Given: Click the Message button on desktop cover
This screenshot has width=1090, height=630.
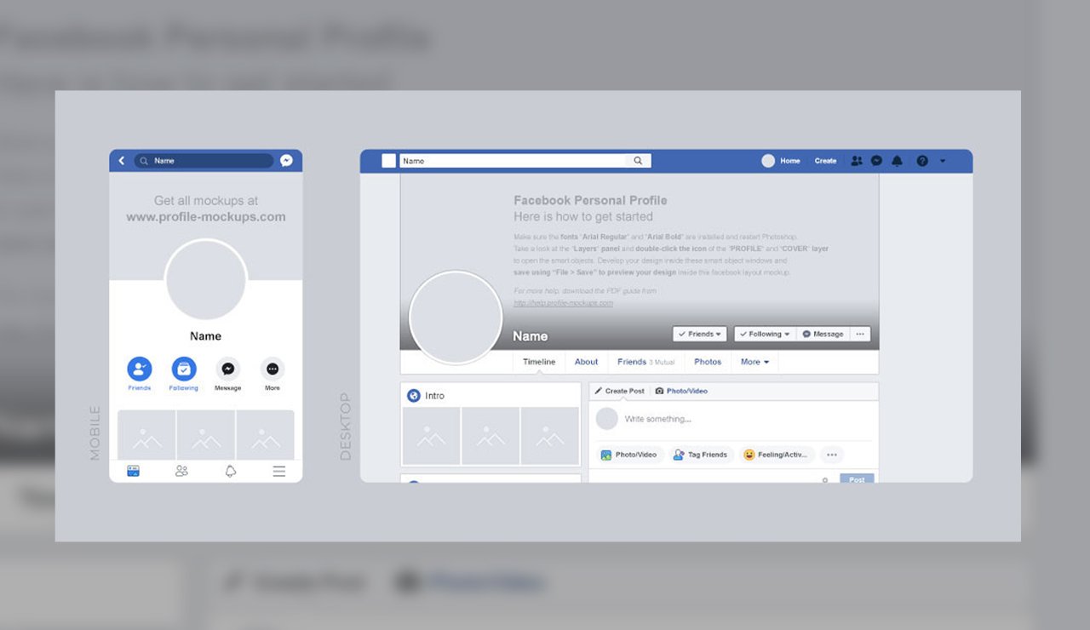Looking at the screenshot, I should click(x=823, y=335).
